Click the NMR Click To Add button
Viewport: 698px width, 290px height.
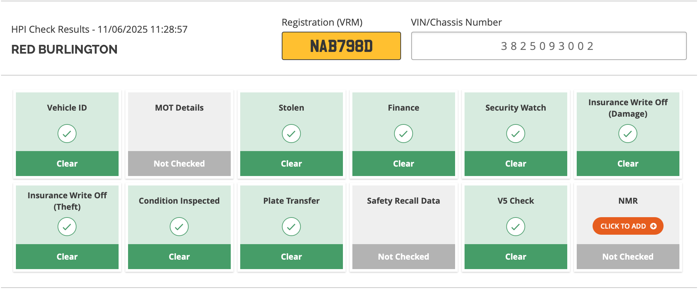pos(628,226)
